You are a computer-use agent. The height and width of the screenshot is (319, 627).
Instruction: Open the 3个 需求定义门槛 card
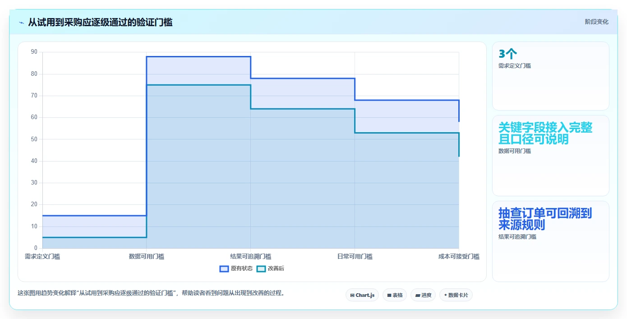pos(551,76)
